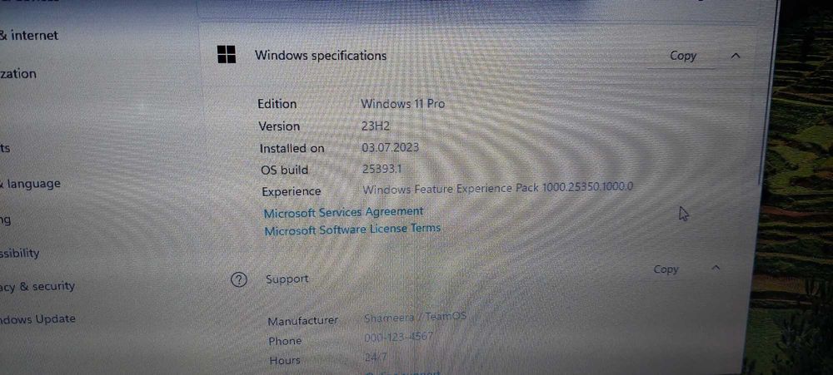Select the 03.07.2023 installed date
The width and height of the screenshot is (833, 375).
390,147
